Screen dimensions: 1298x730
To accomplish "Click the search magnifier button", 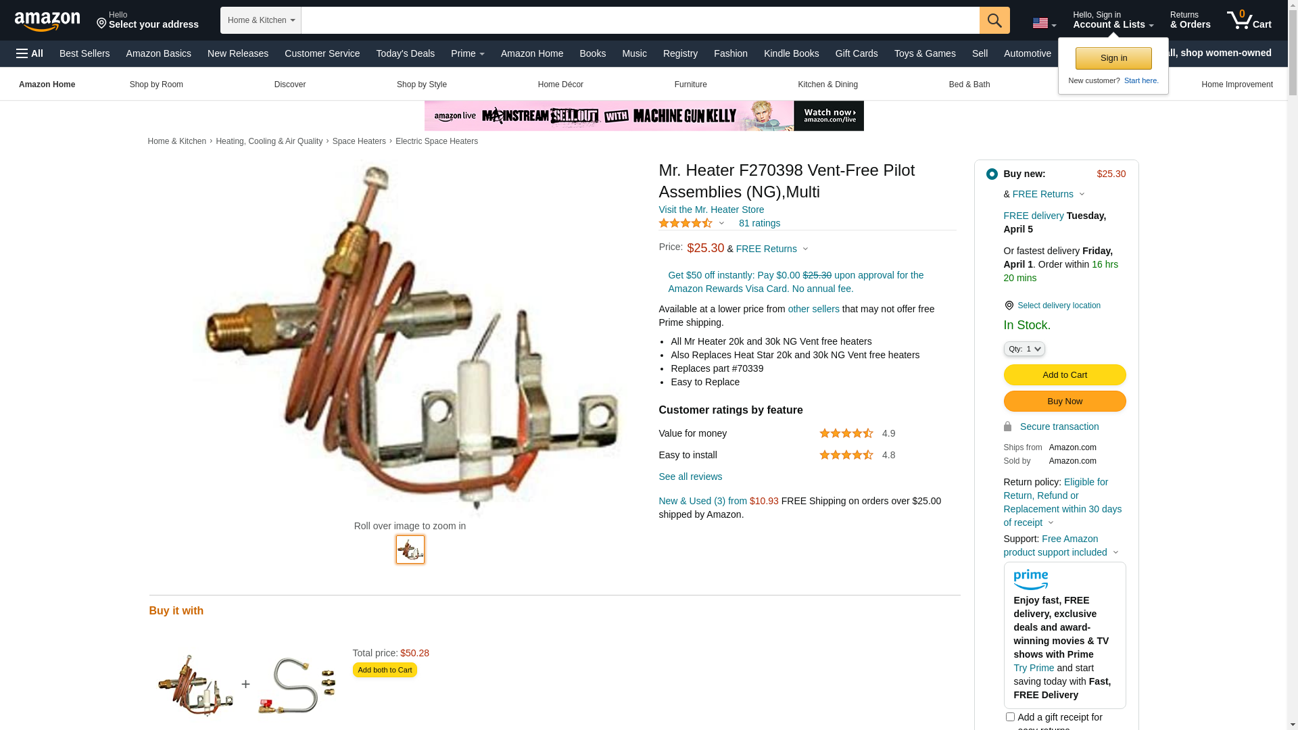I will [x=994, y=20].
